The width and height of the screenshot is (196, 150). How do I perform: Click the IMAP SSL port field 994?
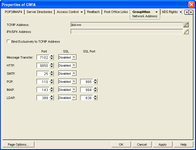click(86, 90)
